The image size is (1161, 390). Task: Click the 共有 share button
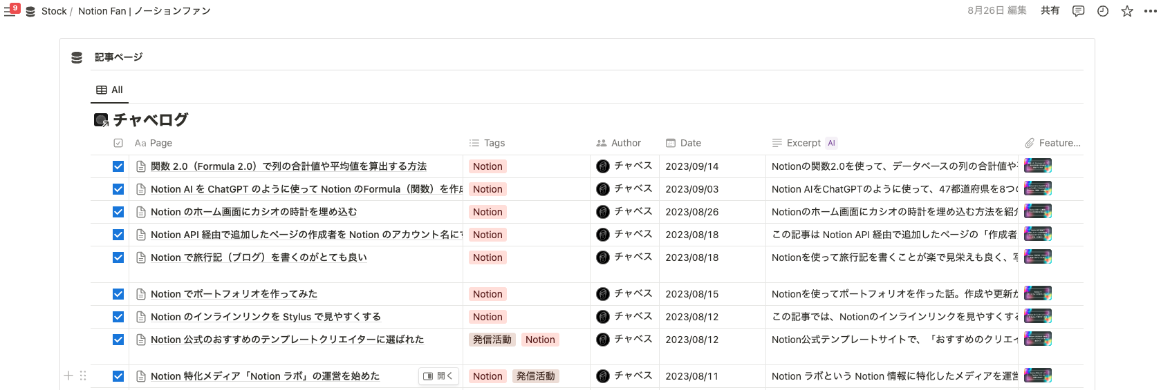(1050, 10)
